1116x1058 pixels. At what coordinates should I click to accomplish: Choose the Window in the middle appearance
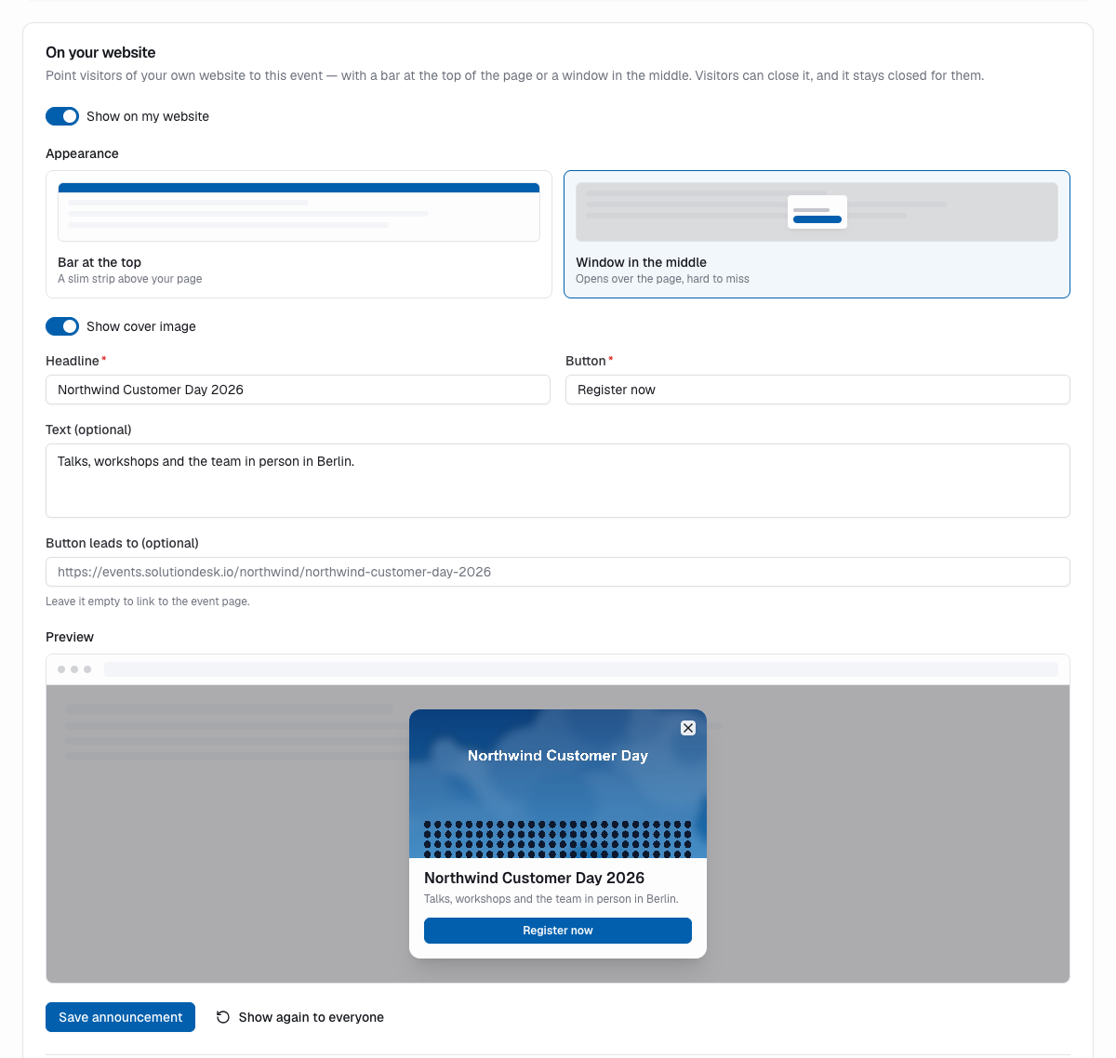pyautogui.click(x=817, y=234)
